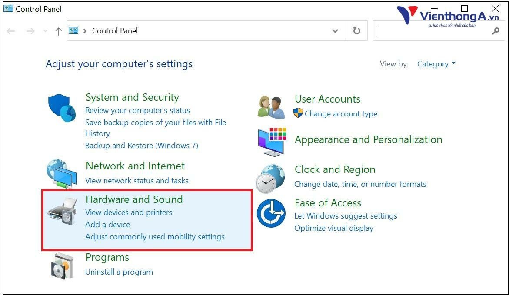Click the Clock and Region globe-clock icon
509x295 pixels.
pyautogui.click(x=270, y=179)
